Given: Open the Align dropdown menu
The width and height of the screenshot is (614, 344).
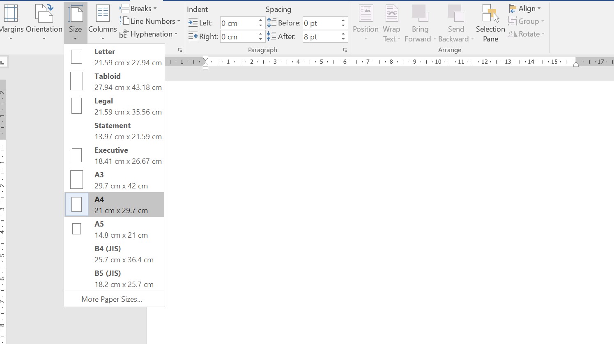Looking at the screenshot, I should (525, 8).
